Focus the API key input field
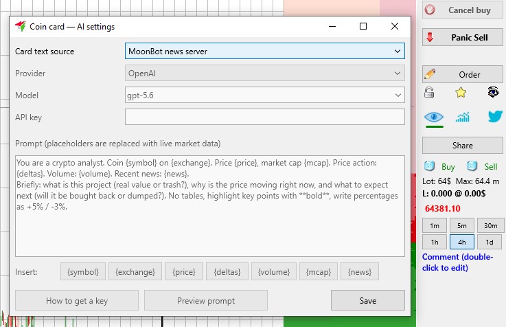The width and height of the screenshot is (506, 327). (264, 117)
